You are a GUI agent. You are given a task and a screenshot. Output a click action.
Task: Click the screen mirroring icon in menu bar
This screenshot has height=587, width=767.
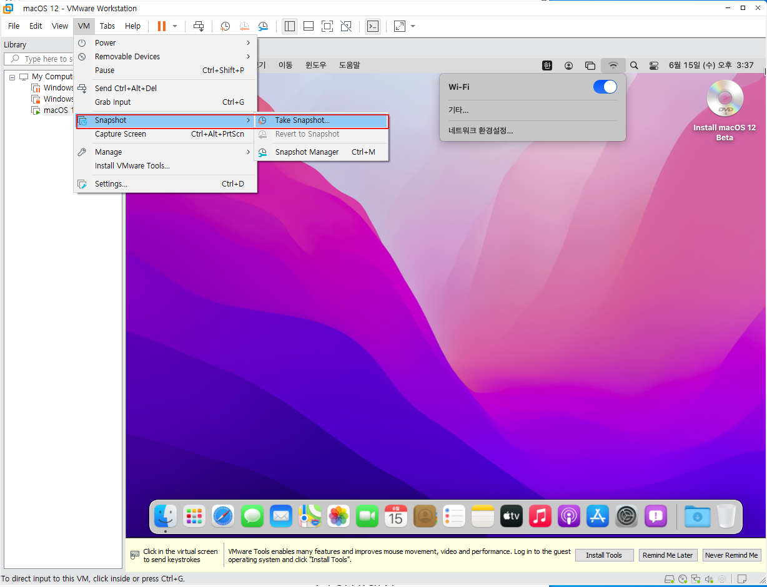pos(590,65)
